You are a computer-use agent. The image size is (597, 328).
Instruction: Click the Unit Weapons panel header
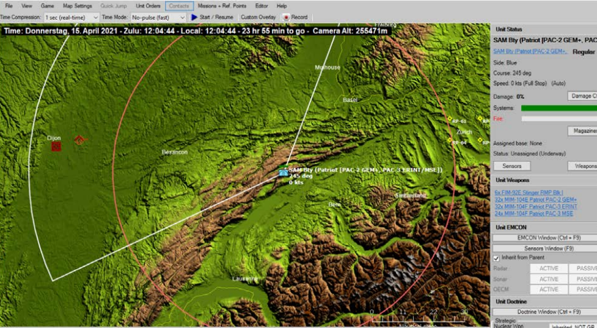[512, 180]
